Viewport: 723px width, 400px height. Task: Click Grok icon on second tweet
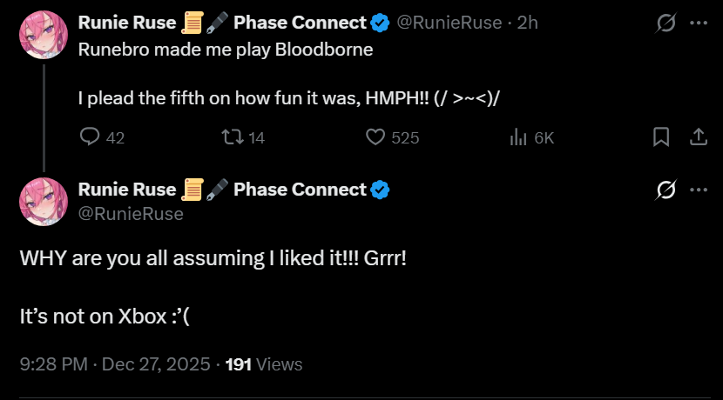tap(666, 190)
